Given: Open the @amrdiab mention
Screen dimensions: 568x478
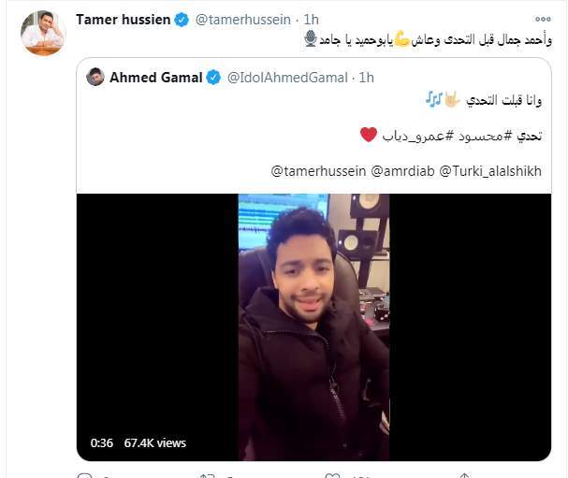Looking at the screenshot, I should pyautogui.click(x=402, y=171).
